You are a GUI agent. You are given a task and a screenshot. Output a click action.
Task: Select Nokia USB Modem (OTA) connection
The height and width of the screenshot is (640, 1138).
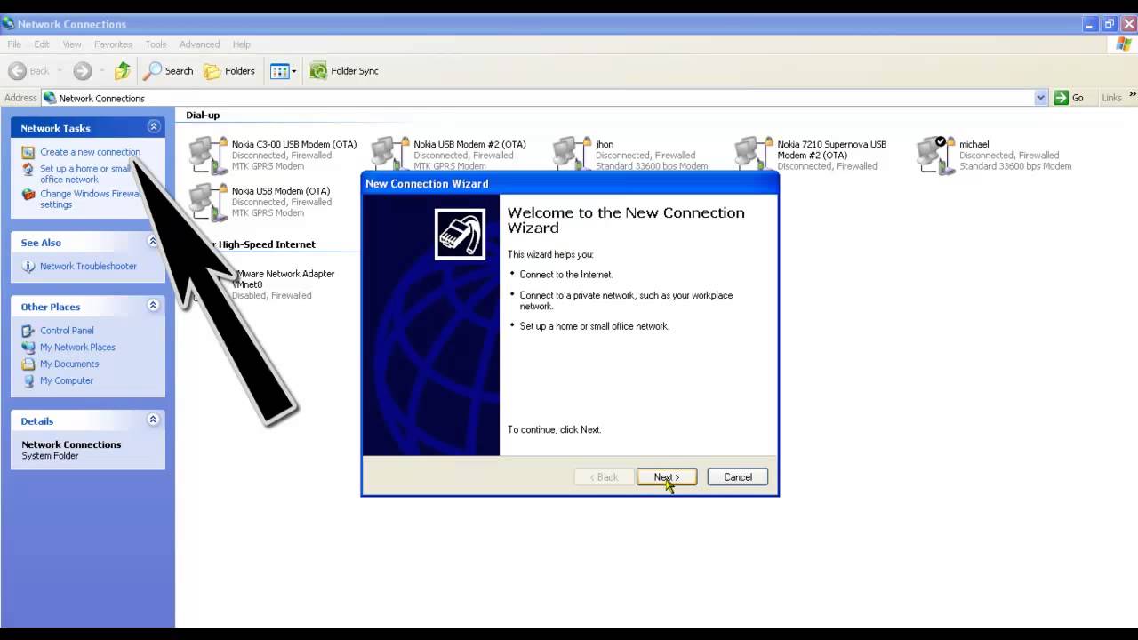point(260,202)
